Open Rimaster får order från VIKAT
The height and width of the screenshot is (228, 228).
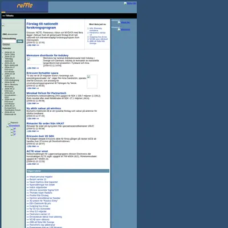[45, 123]
